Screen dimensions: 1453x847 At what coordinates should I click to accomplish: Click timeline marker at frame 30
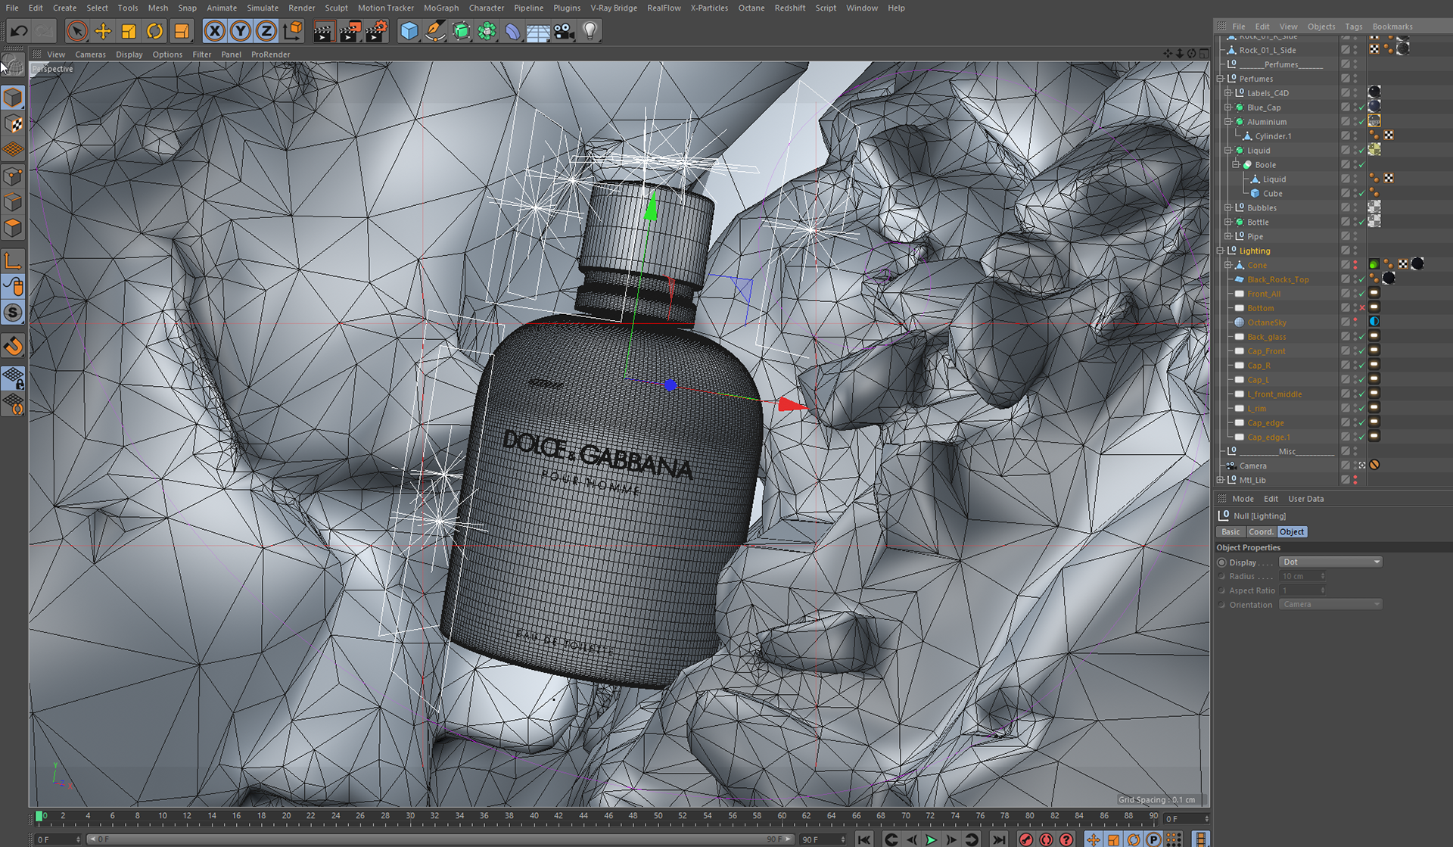coord(410,817)
